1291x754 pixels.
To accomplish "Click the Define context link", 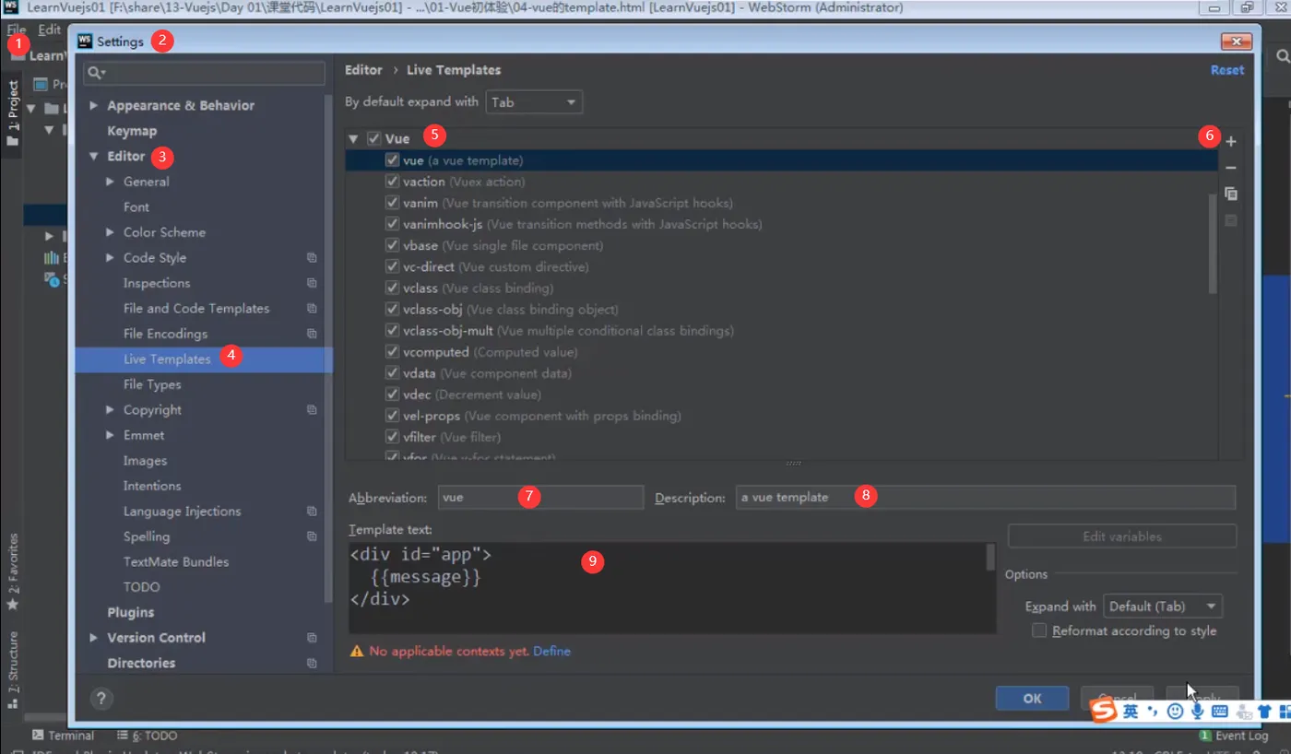I will [x=551, y=651].
